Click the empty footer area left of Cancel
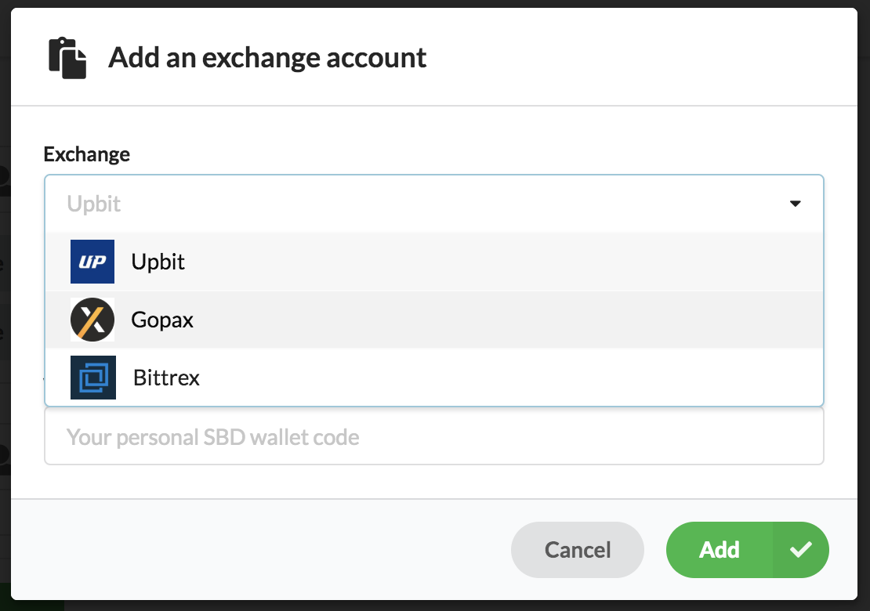This screenshot has height=611, width=870. click(259, 550)
